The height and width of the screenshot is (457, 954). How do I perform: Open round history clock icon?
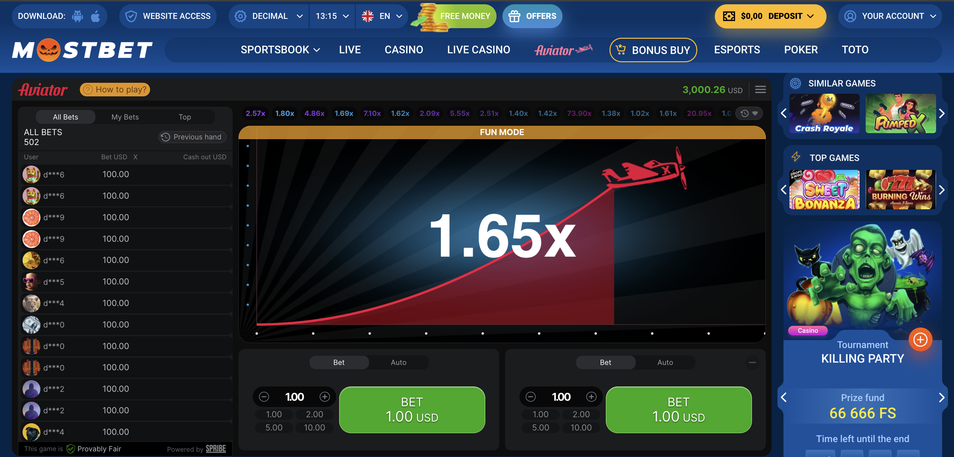coord(744,113)
